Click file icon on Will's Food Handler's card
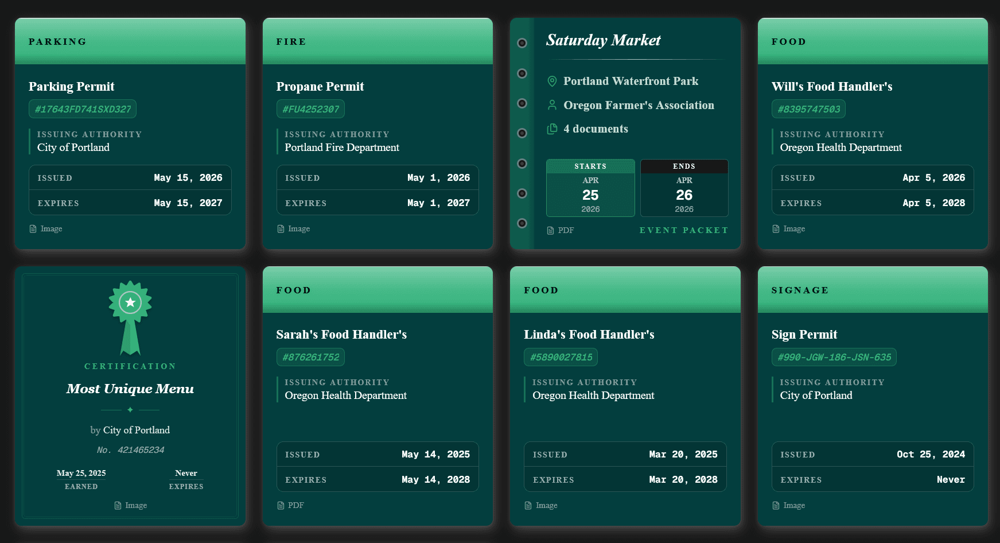Screen dimensions: 1000x543 point(776,228)
